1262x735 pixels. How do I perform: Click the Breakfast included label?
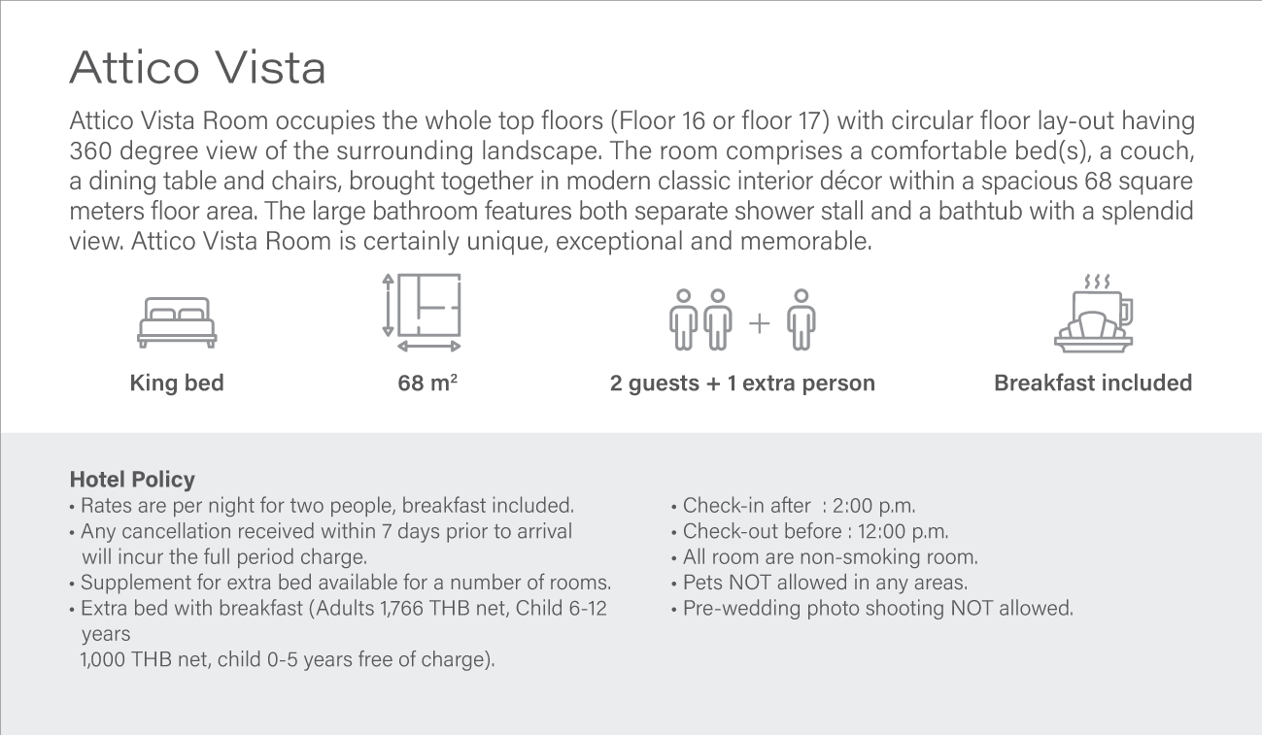point(1093,384)
